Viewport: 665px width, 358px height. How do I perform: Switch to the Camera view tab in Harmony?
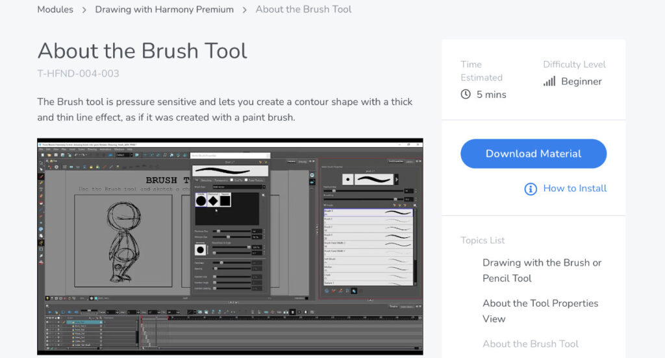(292, 161)
